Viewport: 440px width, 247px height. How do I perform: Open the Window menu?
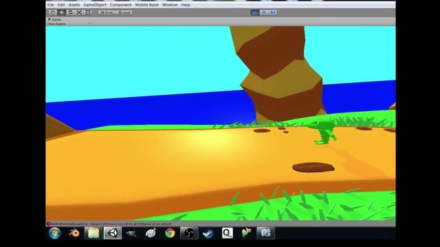[170, 5]
